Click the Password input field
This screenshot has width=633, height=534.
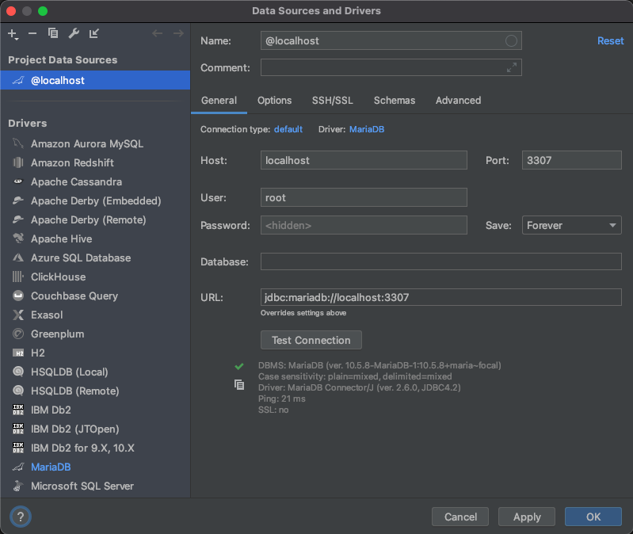[x=364, y=225]
